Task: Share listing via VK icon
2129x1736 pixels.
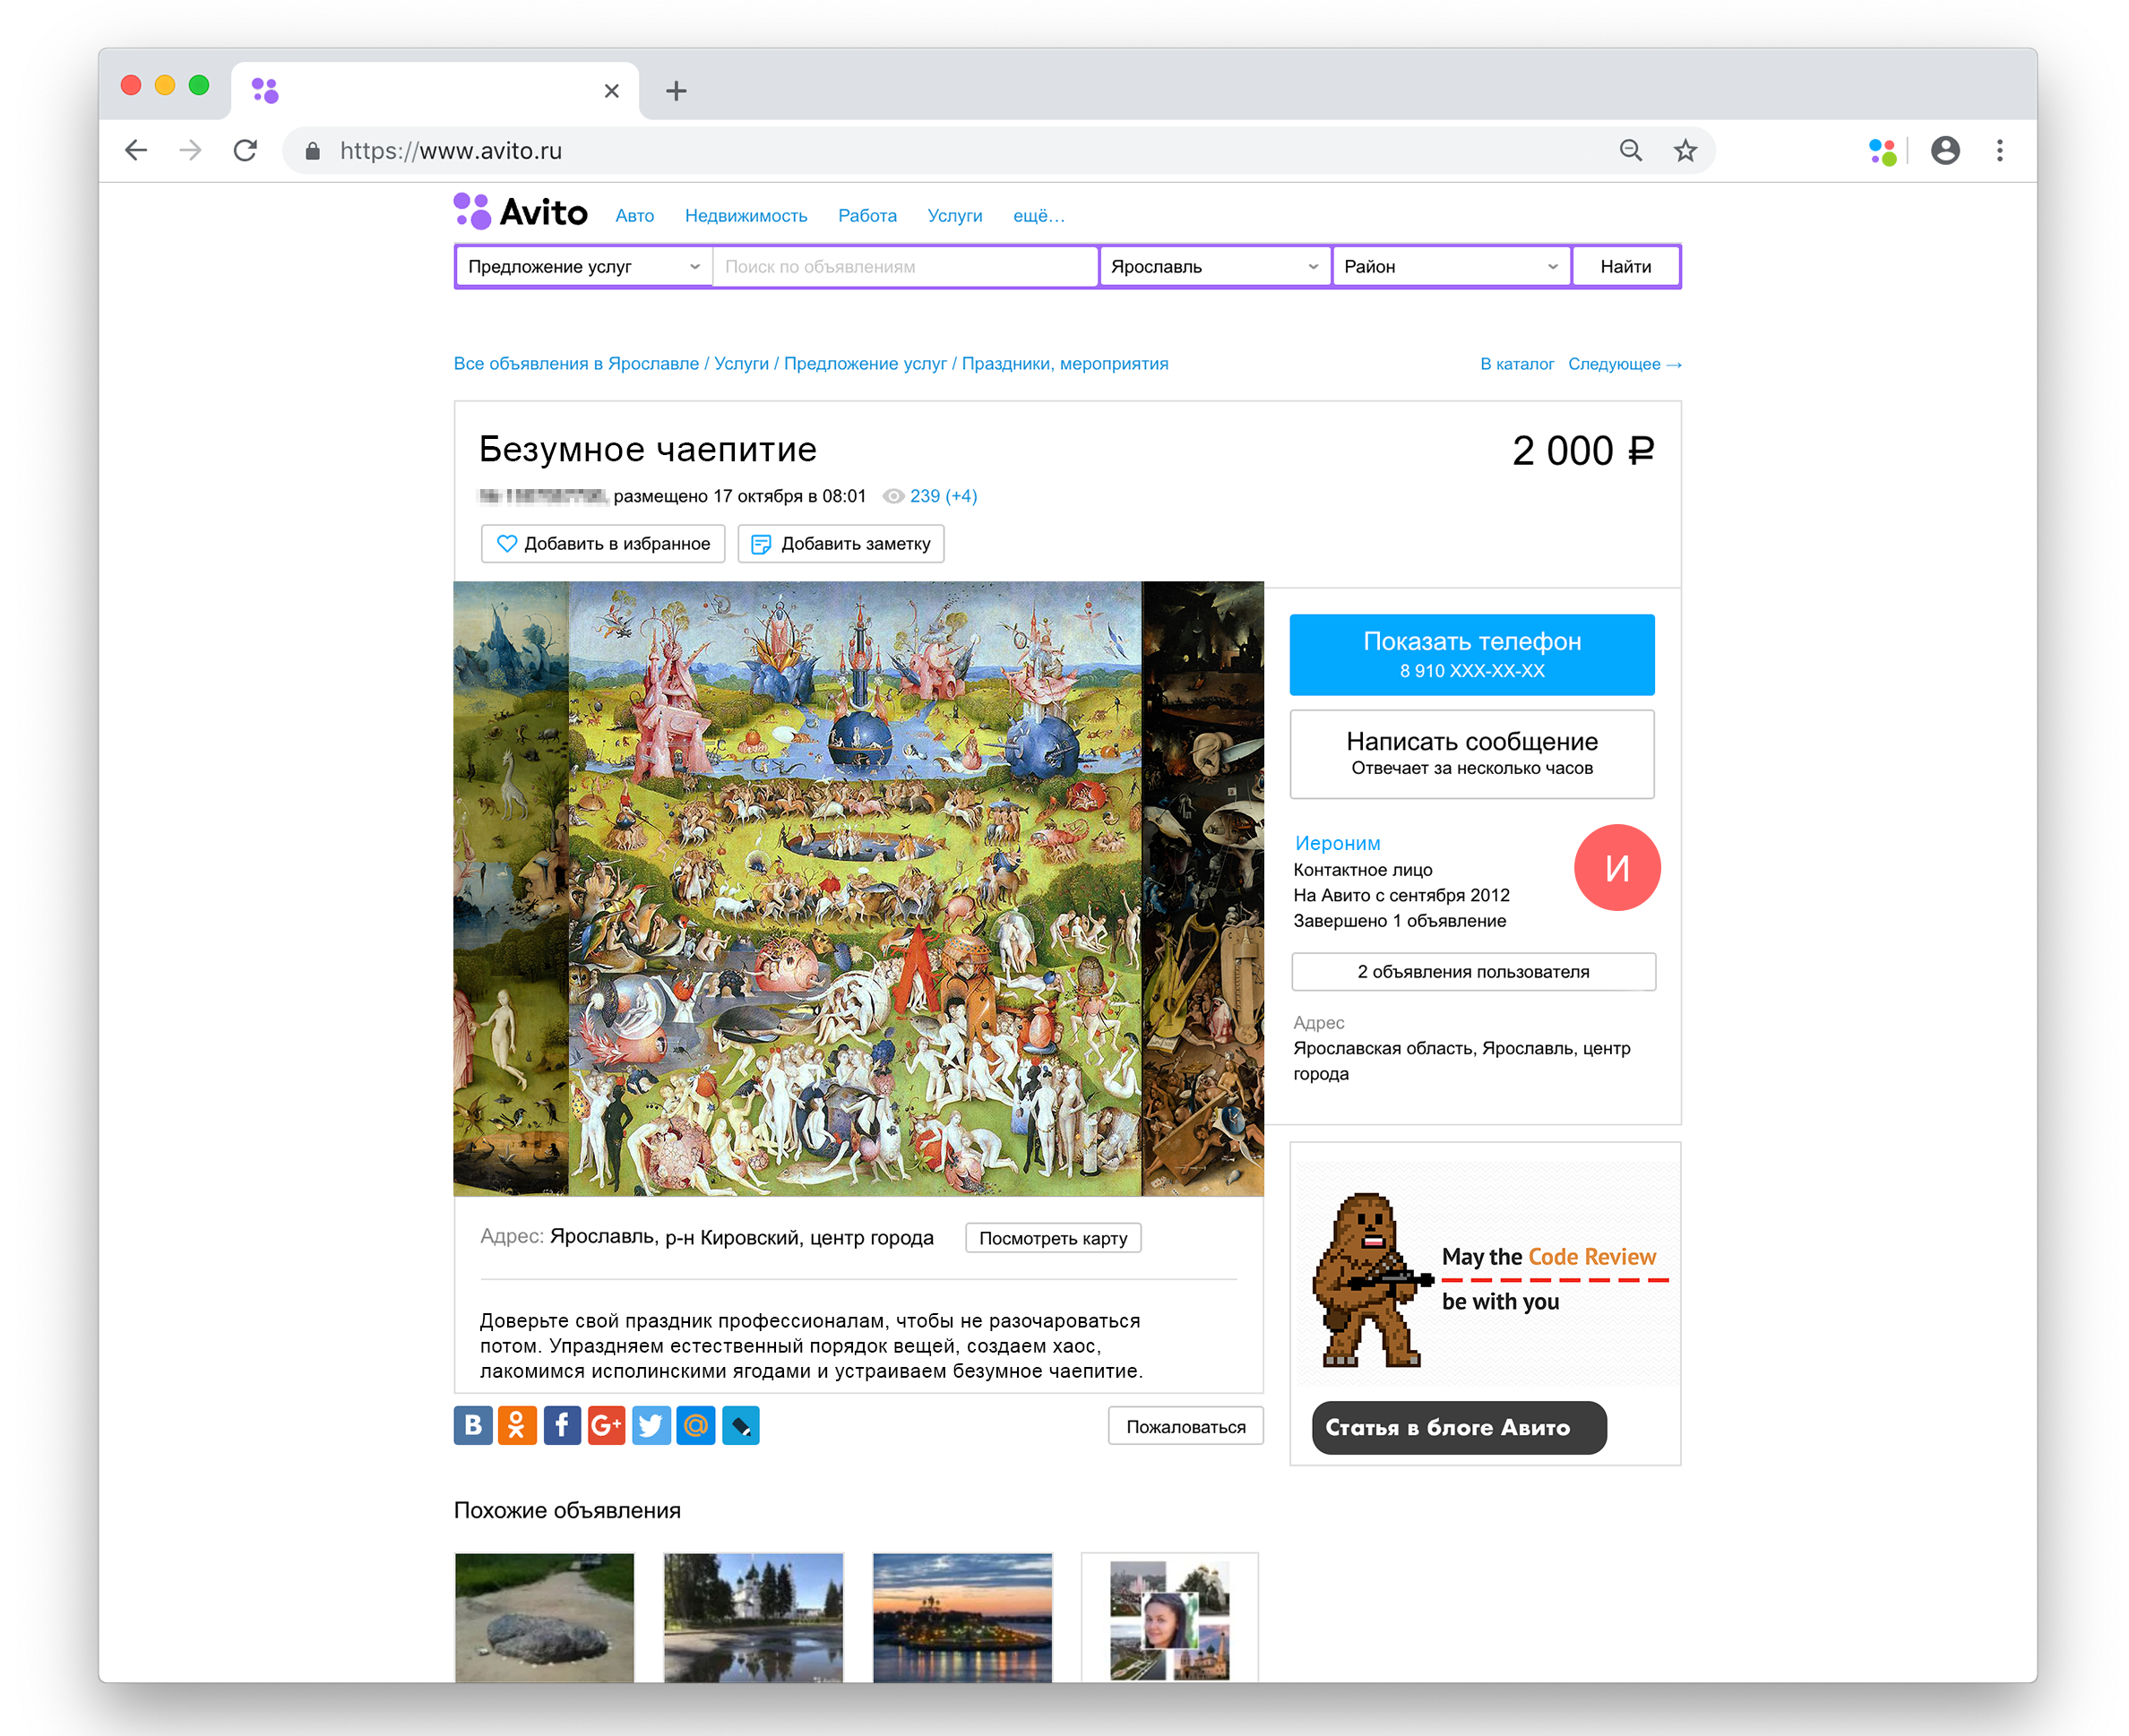Action: click(x=472, y=1426)
